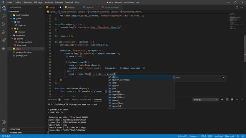Open the Exécuter menu

(59, 2)
